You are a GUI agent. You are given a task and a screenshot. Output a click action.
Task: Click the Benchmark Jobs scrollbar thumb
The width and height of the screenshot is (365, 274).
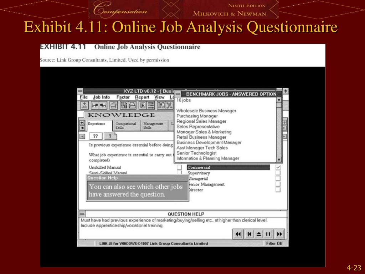point(279,105)
